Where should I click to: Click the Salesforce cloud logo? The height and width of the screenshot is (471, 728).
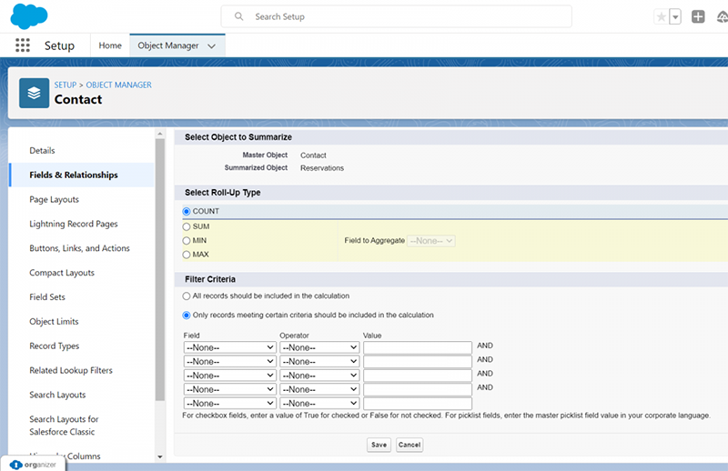[x=29, y=16]
